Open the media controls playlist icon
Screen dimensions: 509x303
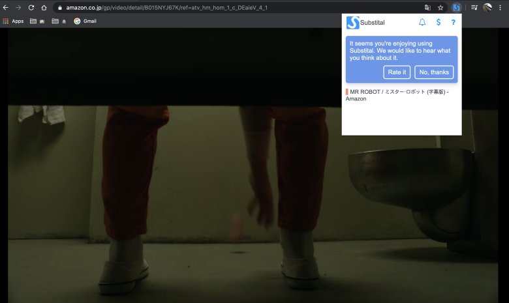click(474, 7)
